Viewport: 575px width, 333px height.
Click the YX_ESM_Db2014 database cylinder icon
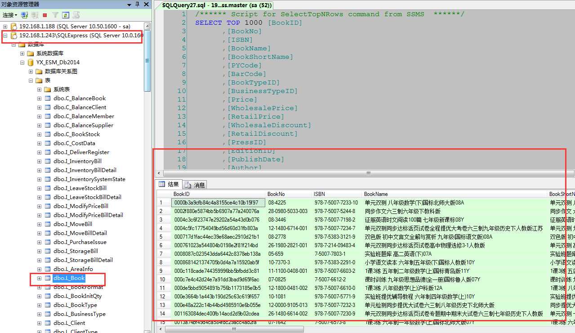pyautogui.click(x=31, y=62)
